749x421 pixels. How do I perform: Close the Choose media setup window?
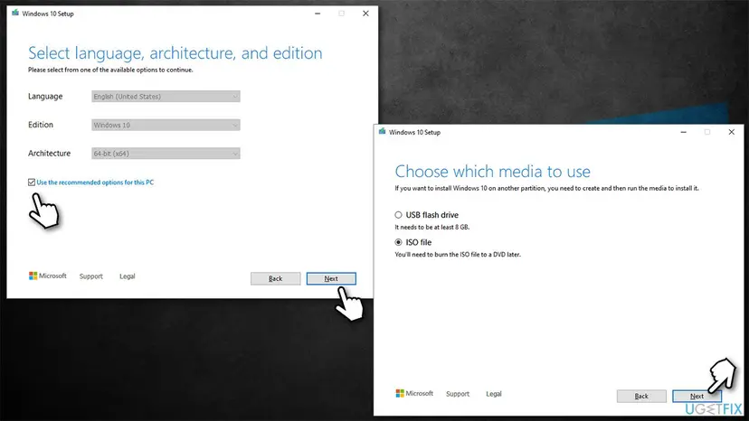coord(731,132)
